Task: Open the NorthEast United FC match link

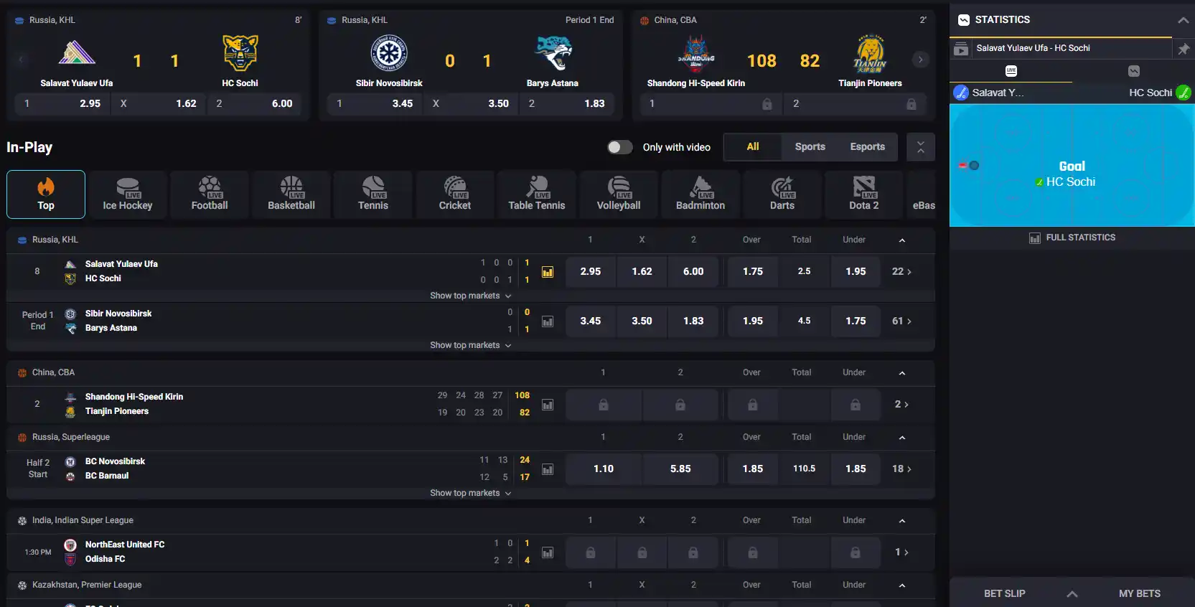Action: click(x=125, y=545)
